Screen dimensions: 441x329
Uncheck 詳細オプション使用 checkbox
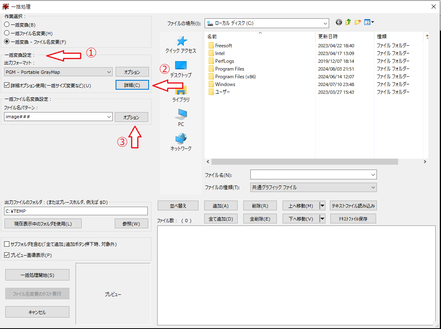(7, 86)
